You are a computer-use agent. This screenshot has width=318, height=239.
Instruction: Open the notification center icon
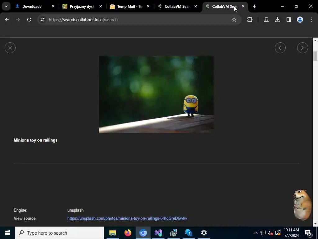tap(308, 233)
